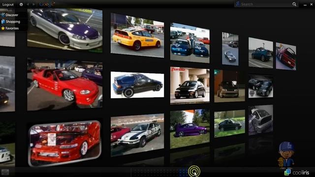This screenshot has width=315, height=177.
Task: Click the Cooliris logo
Action: coord(297,173)
